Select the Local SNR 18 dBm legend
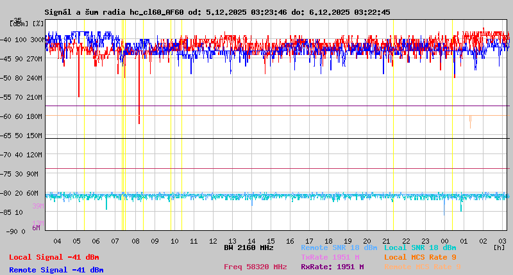 (x=419, y=247)
